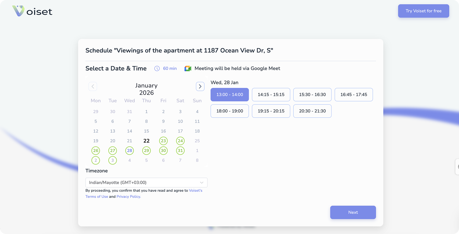This screenshot has width=459, height=234.
Task: Open the Indian/Mayotte timezone dropdown
Action: [146, 182]
